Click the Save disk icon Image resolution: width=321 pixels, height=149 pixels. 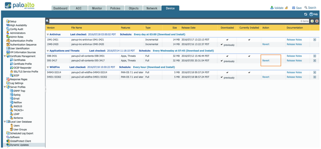tap(293, 8)
